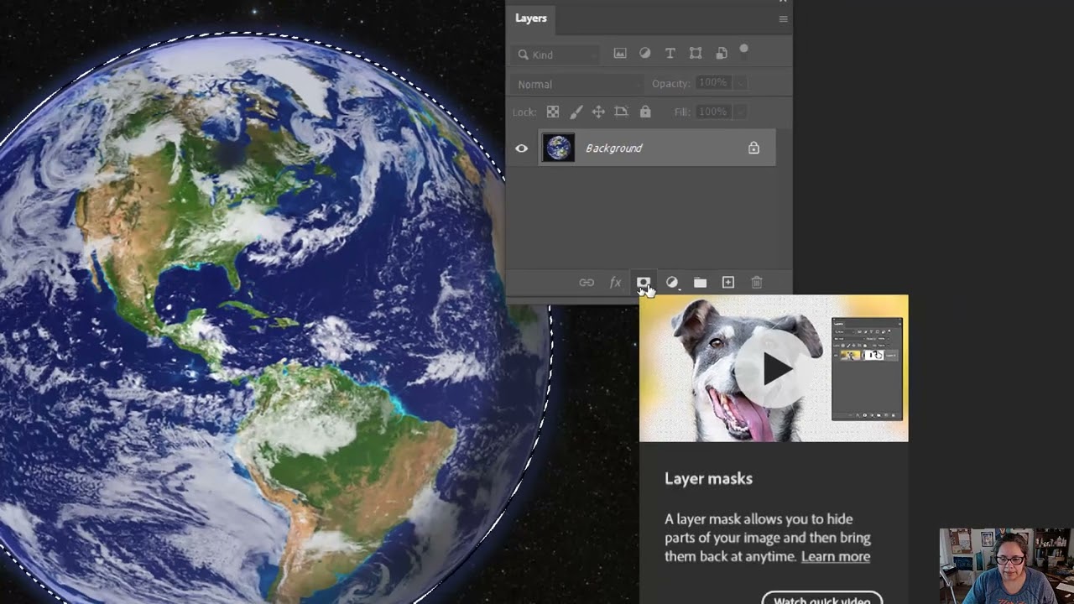Screen dimensions: 1074x604
Task: Click the Add layer mask icon
Action: (643, 283)
